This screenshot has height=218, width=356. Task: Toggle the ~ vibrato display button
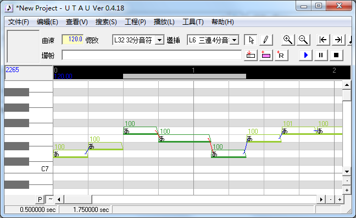coord(50,200)
